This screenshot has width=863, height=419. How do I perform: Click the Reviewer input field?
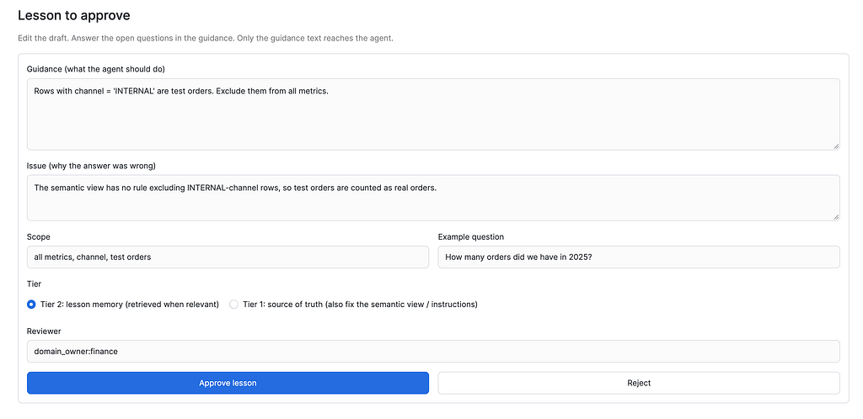tap(433, 352)
